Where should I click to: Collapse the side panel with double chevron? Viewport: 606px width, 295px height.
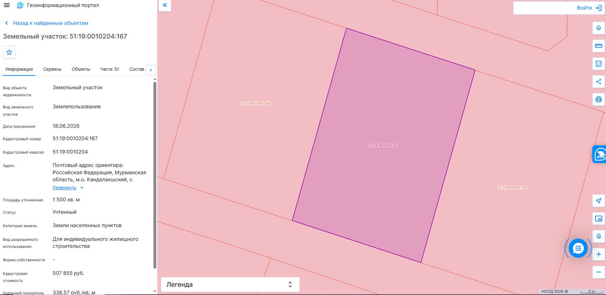tap(165, 5)
